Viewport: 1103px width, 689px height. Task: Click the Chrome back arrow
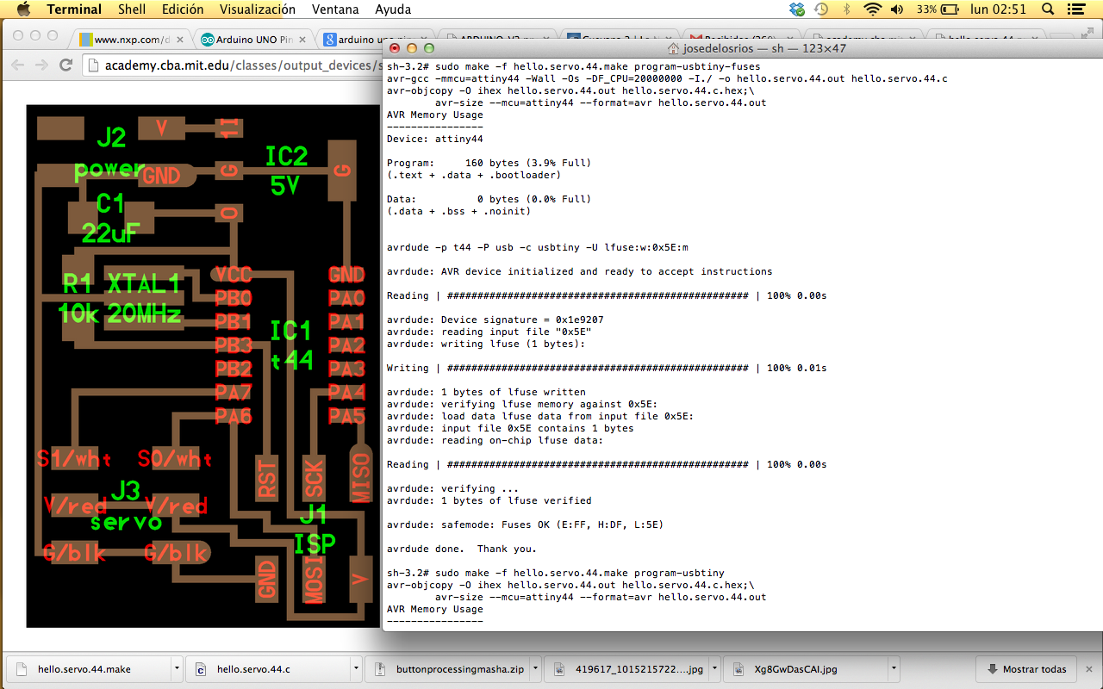18,65
